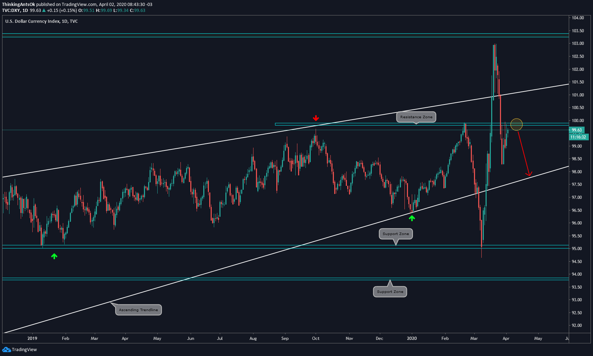Click the 94.00 price axis label
Viewport: 593px width, 356px height.
click(576, 274)
